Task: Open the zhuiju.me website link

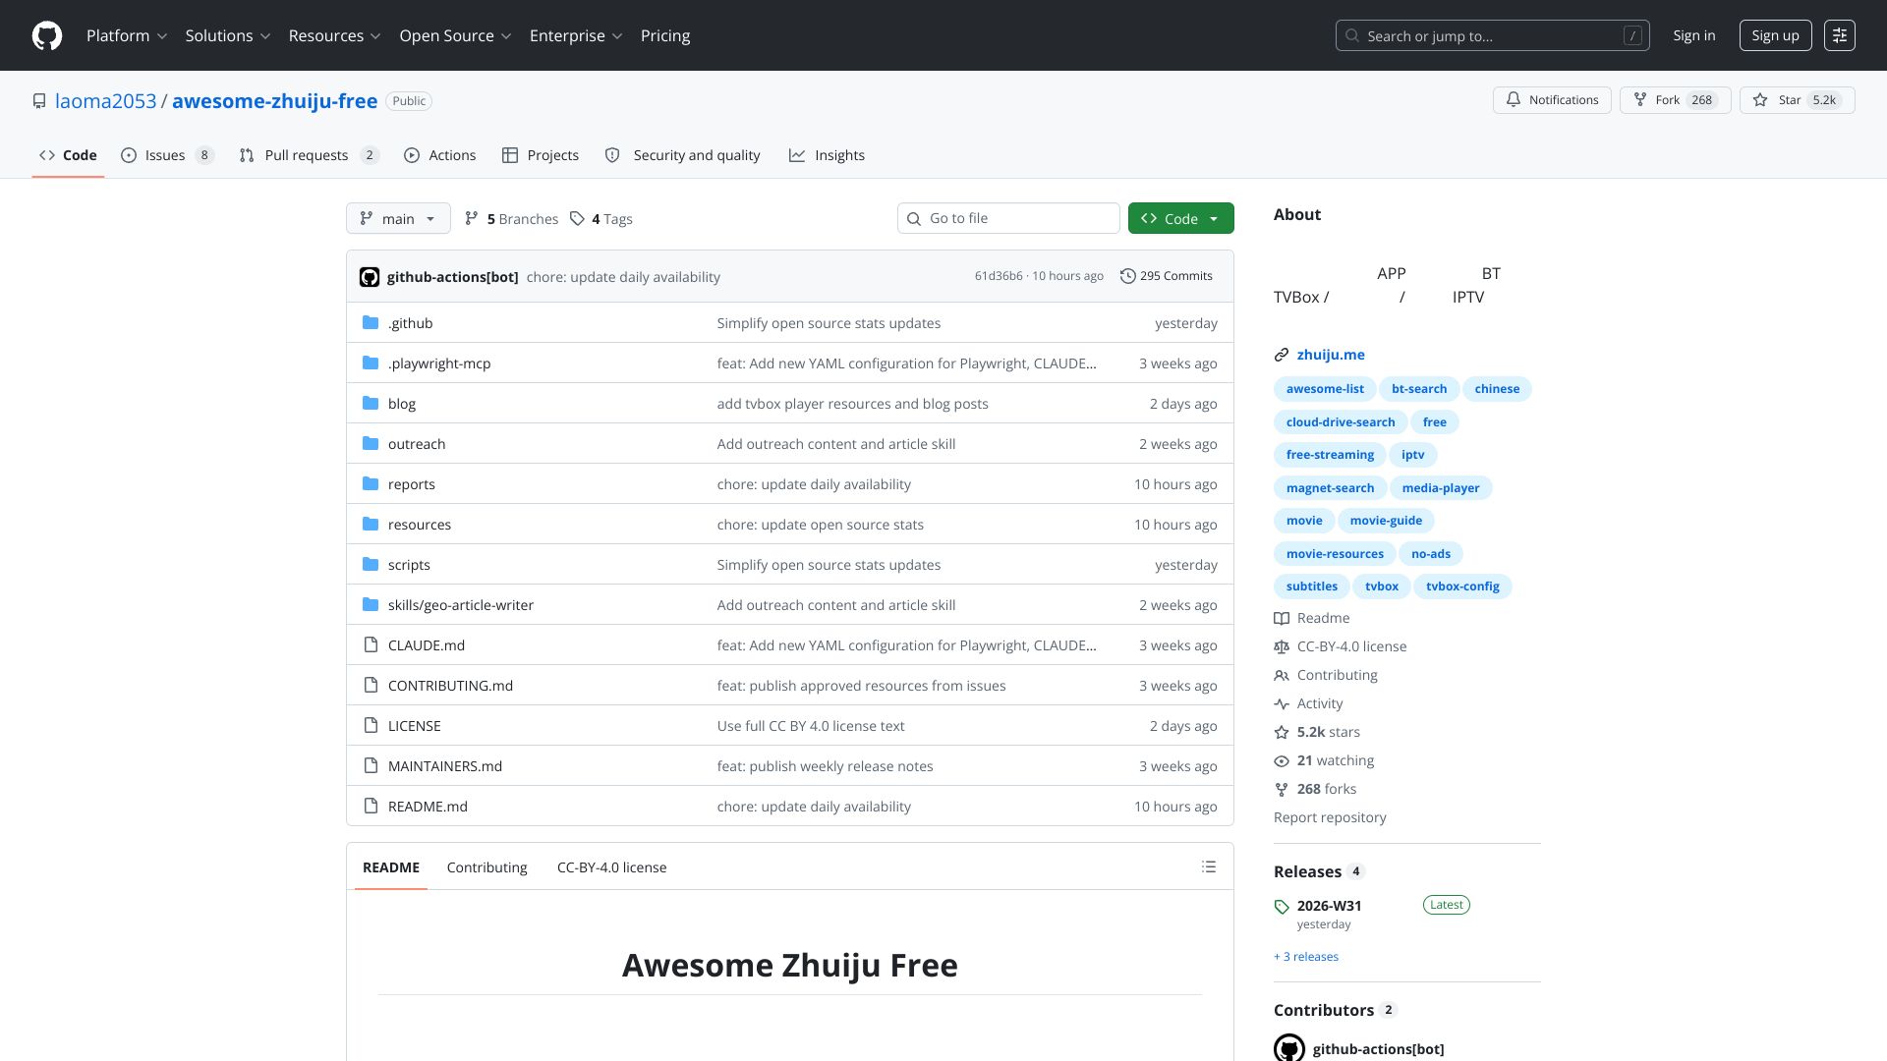Action: tap(1331, 355)
